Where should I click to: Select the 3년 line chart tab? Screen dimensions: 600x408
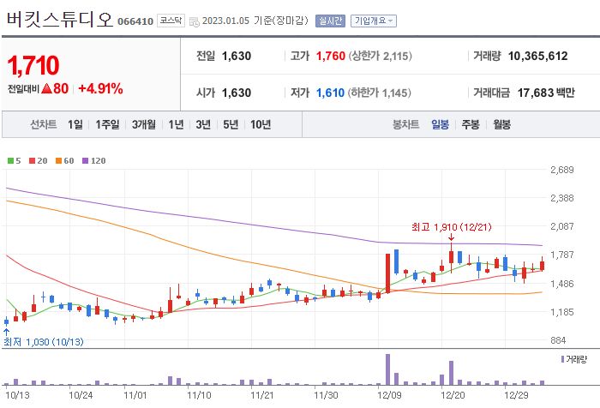tap(203, 124)
